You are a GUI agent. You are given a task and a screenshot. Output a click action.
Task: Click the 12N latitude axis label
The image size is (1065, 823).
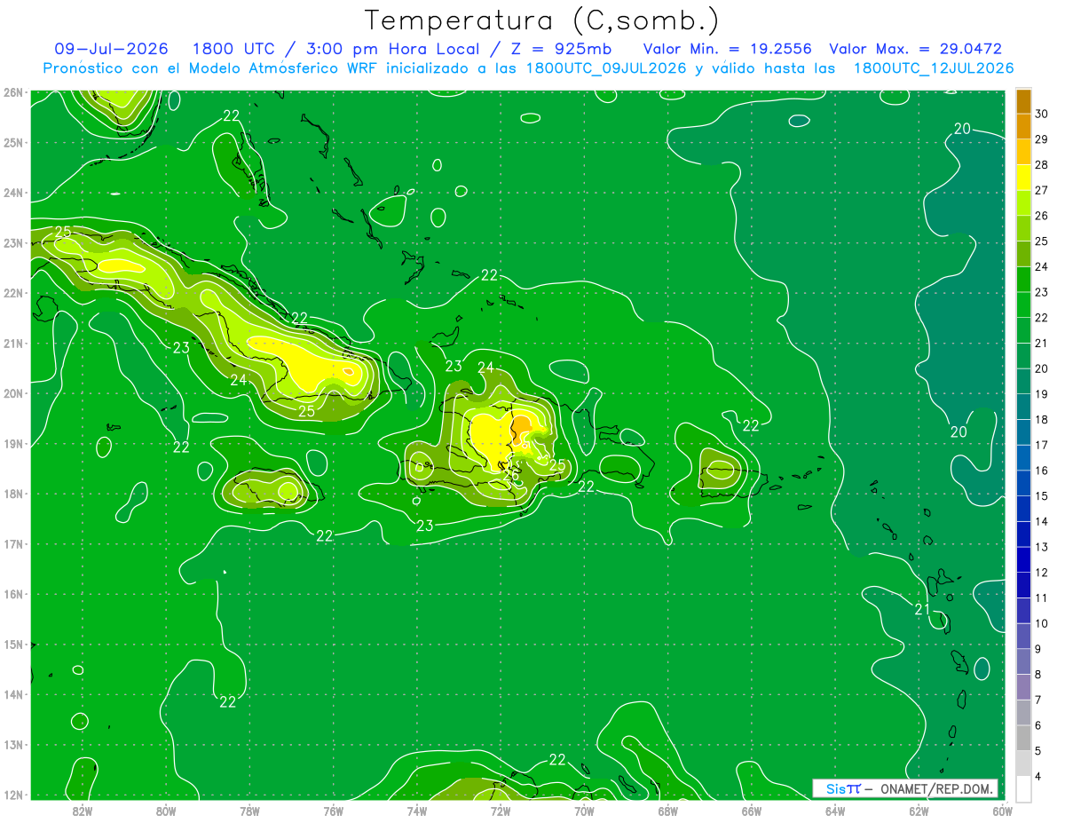[12, 795]
